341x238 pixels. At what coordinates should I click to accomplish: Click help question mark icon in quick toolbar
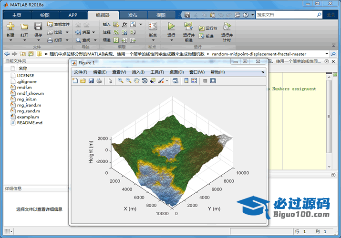coord(246,15)
